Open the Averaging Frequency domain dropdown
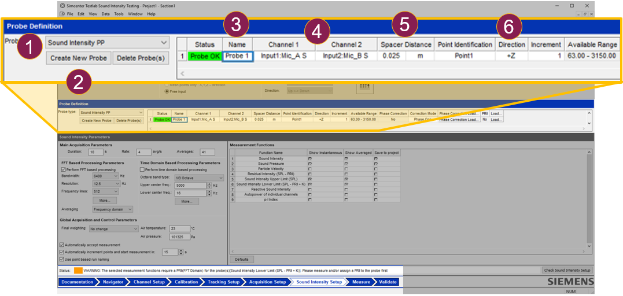The height and width of the screenshot is (296, 623). [112, 209]
